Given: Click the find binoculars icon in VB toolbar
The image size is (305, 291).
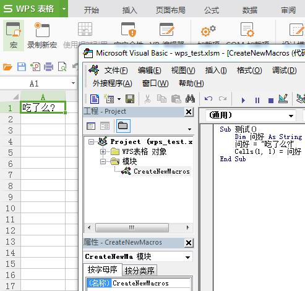Looking at the screenshot, I should coord(190,99).
